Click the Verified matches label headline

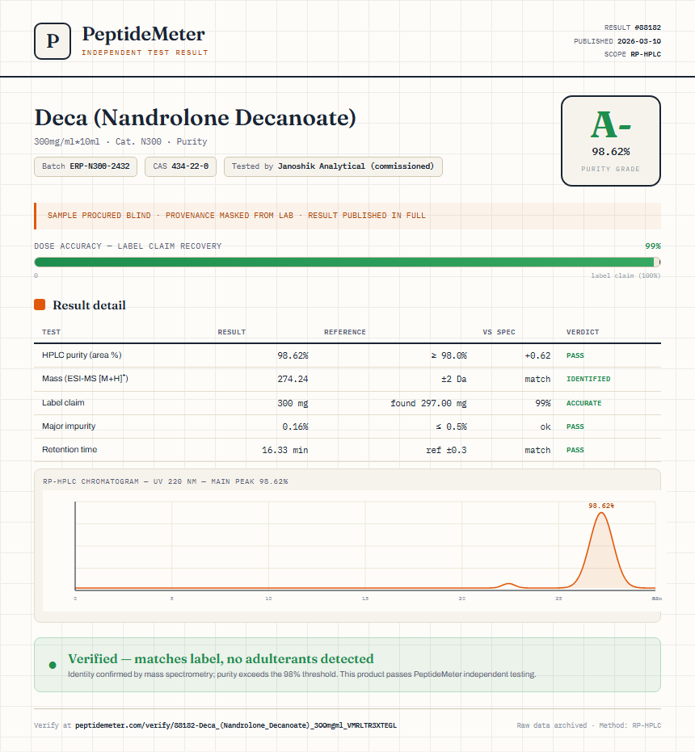(221, 658)
